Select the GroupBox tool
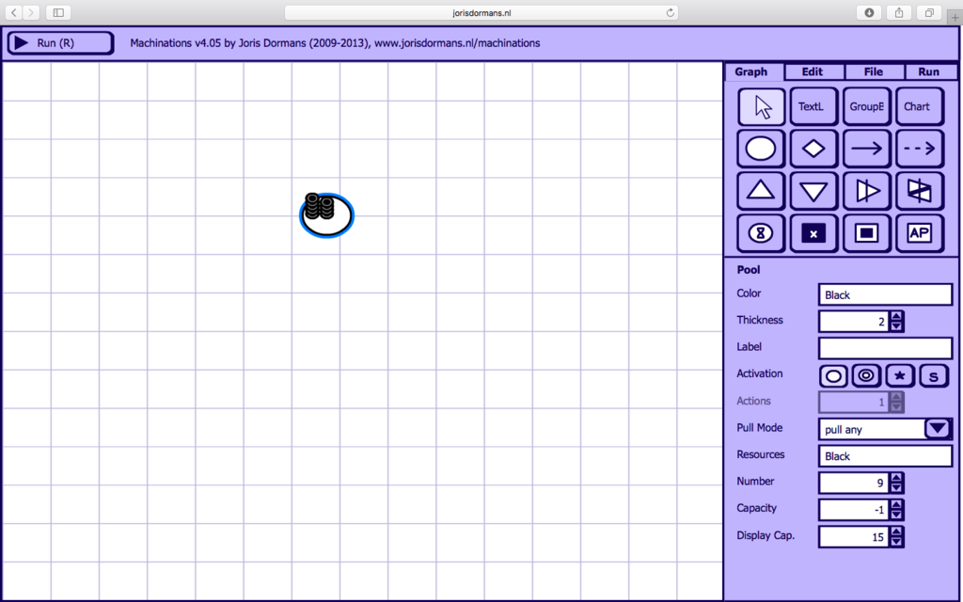This screenshot has height=602, width=963. [x=866, y=106]
